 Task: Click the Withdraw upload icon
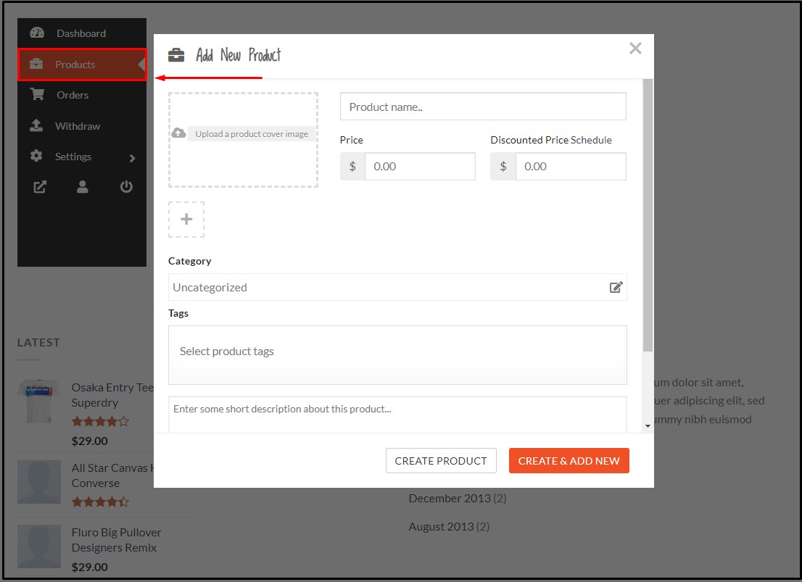click(x=36, y=125)
